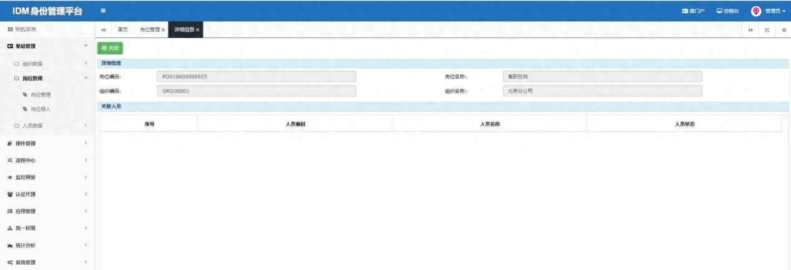Open the 控制台 console monitor icon

point(719,11)
